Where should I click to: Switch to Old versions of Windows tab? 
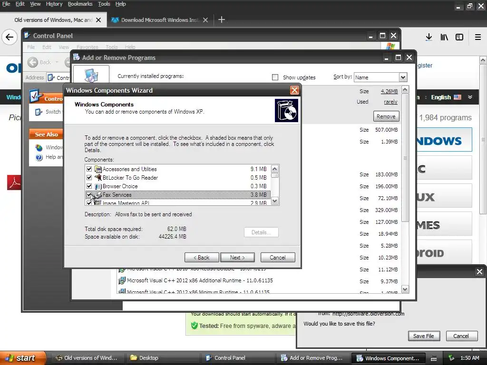(x=53, y=20)
